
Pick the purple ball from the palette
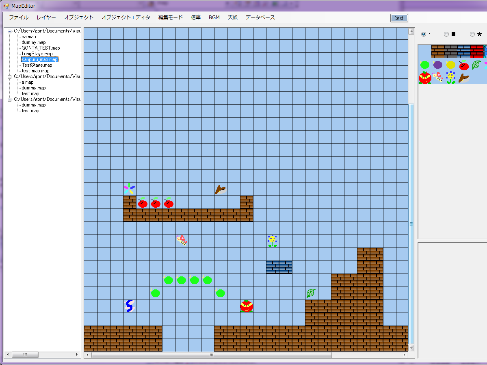point(437,65)
